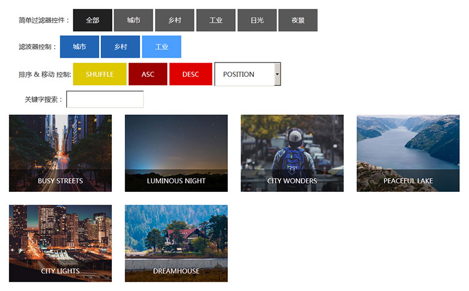Open the City Lights thumbnail
Screen dimensions: 469x291
(60, 244)
